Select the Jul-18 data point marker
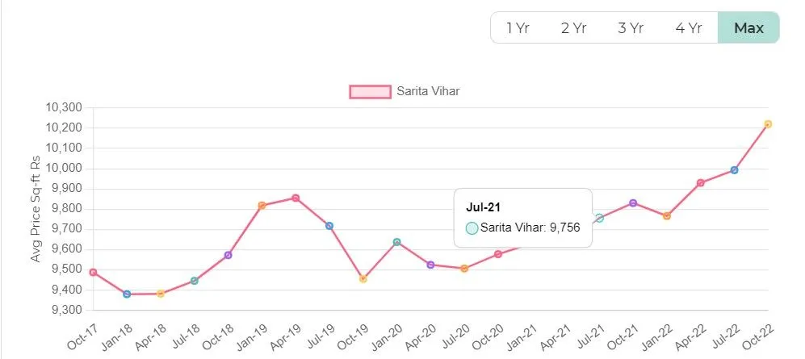Screen dimensions: 805x359 [195, 281]
